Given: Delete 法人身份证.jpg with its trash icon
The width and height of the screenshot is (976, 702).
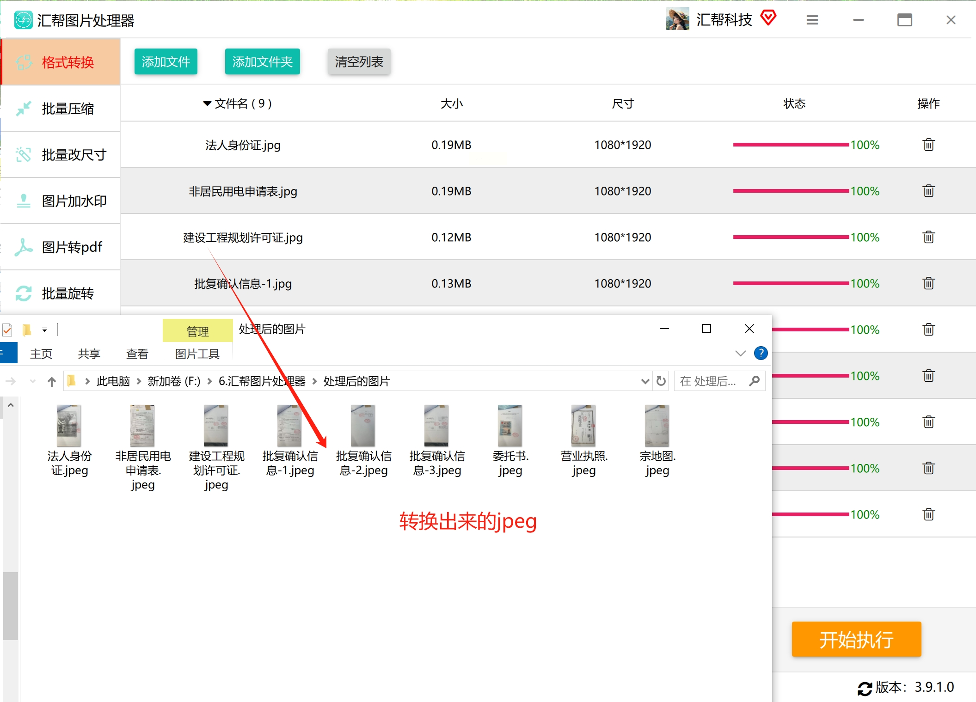Looking at the screenshot, I should tap(928, 145).
